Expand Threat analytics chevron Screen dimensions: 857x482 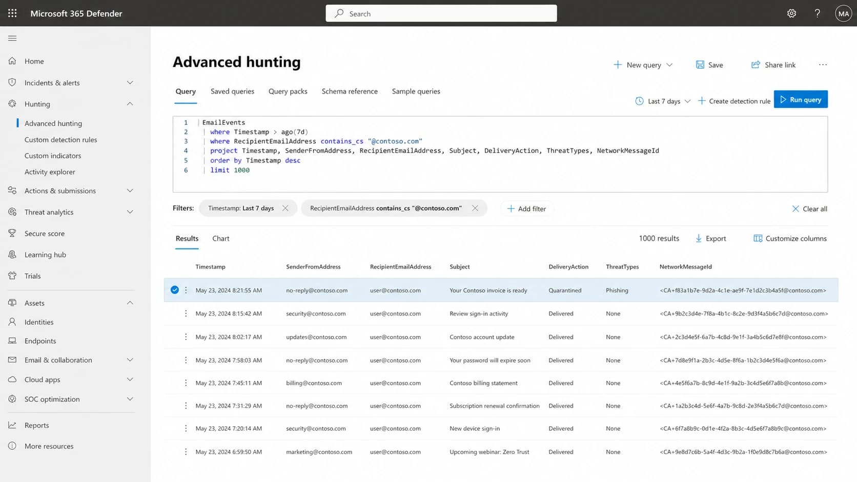pyautogui.click(x=130, y=212)
